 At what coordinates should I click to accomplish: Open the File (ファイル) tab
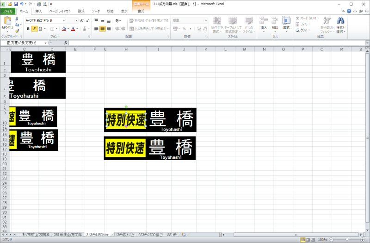click(8, 11)
